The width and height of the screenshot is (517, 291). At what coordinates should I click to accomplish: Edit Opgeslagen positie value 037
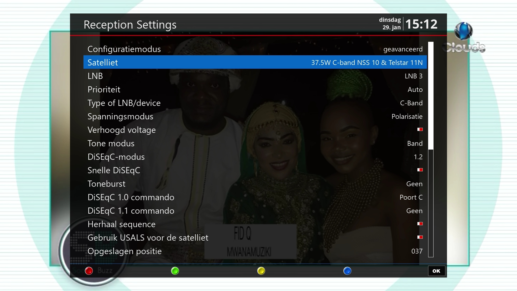coord(417,251)
